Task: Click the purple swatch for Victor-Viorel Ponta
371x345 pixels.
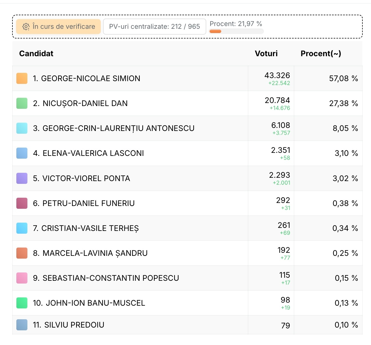Action: pos(22,178)
